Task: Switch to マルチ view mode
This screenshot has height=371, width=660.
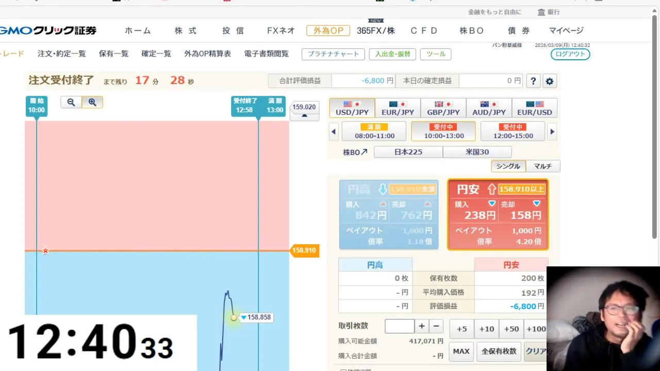Action: point(543,166)
